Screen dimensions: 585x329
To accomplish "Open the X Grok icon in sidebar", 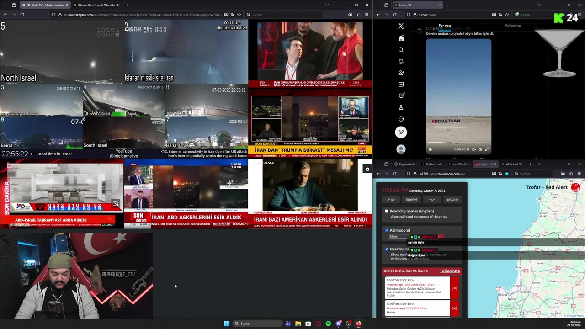I will coord(401,96).
